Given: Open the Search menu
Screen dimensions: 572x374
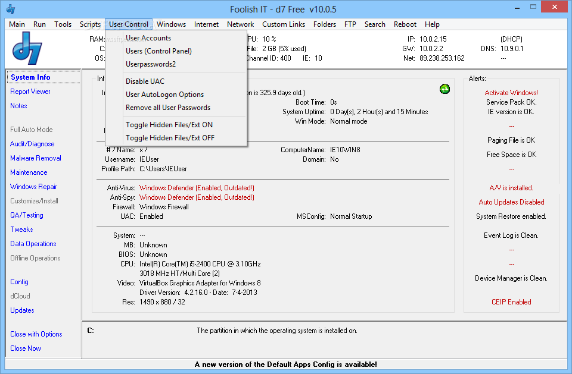Looking at the screenshot, I should (x=375, y=24).
